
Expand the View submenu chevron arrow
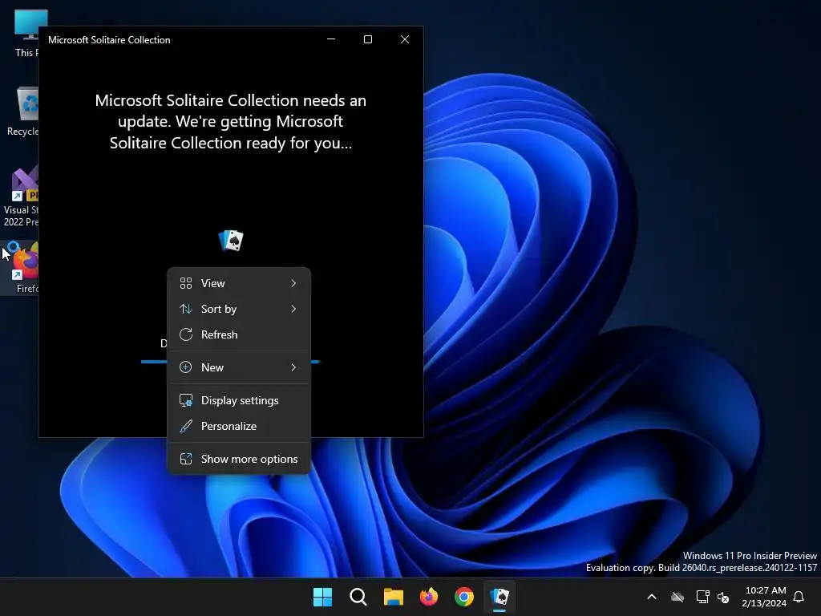[293, 283]
